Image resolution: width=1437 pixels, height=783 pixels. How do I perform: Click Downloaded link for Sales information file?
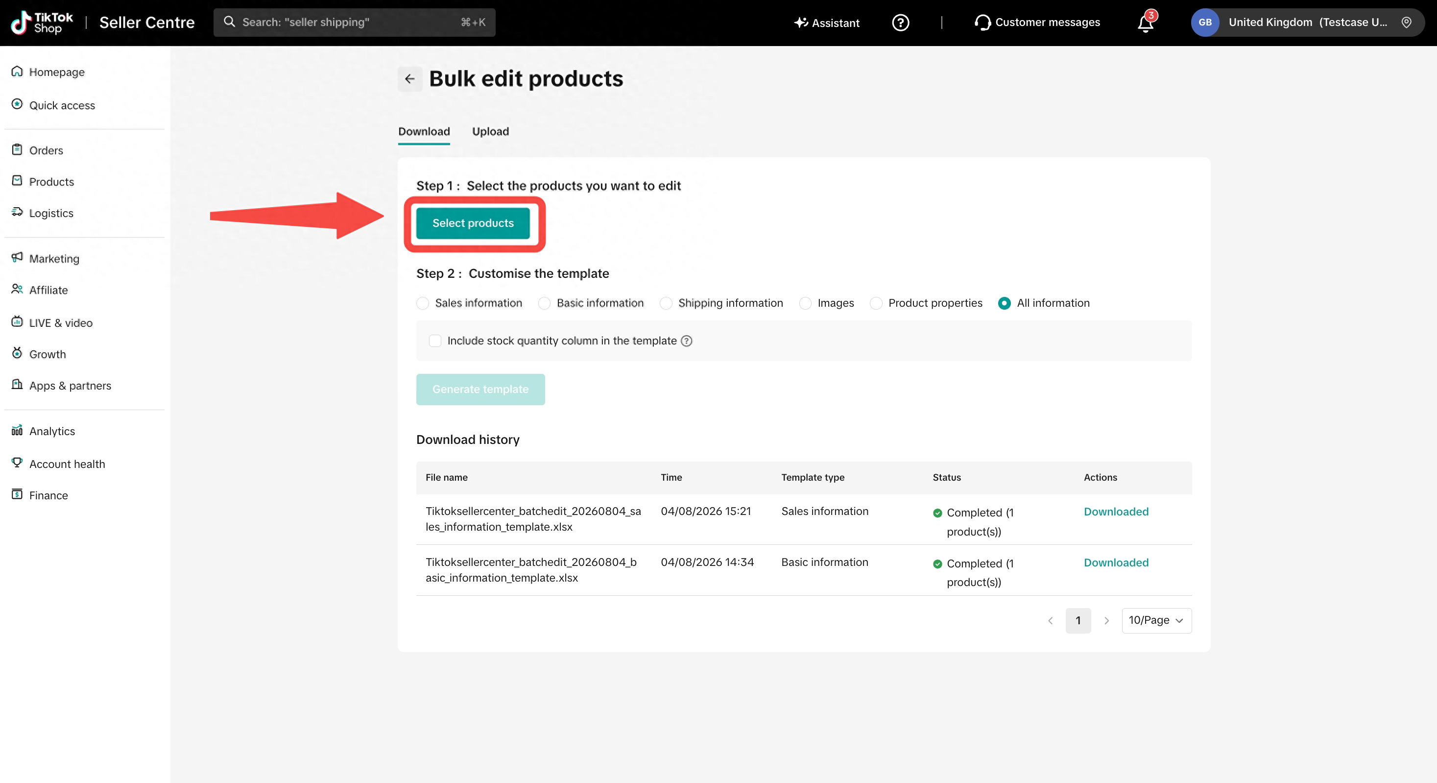[1116, 512]
